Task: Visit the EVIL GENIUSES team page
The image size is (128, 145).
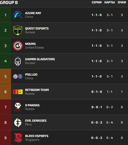Action: tap(36, 121)
